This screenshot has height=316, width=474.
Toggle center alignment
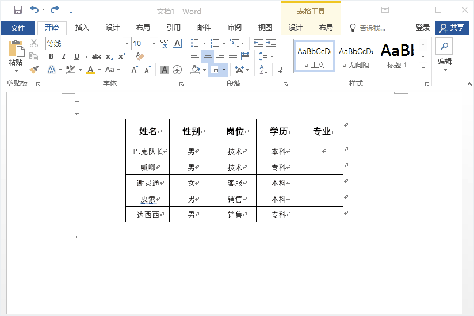pyautogui.click(x=207, y=56)
